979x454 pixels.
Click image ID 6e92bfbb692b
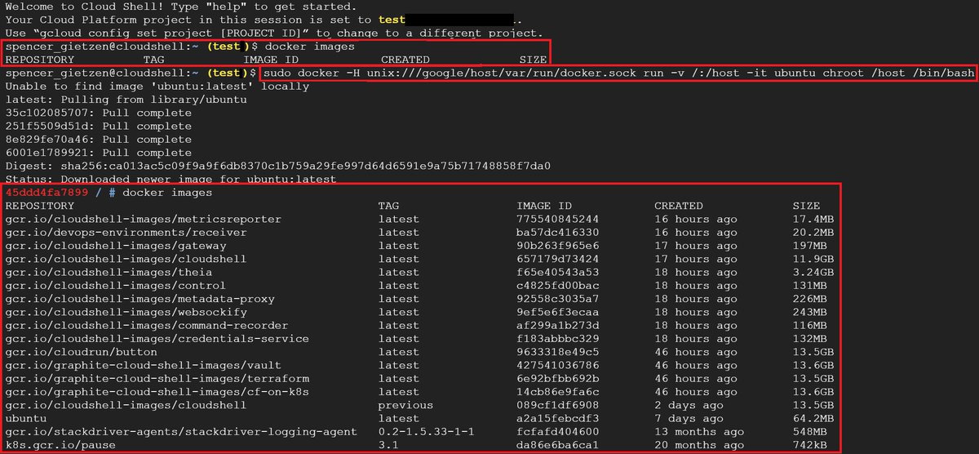click(558, 378)
